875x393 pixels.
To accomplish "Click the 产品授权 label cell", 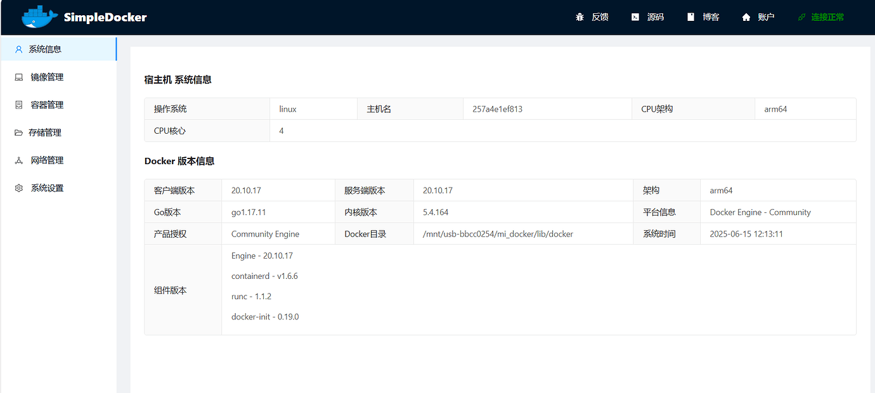I will (183, 234).
